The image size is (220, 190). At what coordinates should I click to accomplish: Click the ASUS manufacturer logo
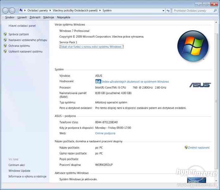click(200, 85)
